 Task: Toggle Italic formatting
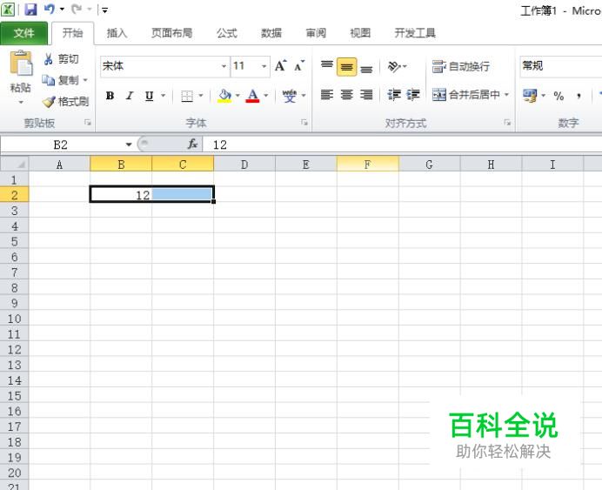[x=130, y=95]
